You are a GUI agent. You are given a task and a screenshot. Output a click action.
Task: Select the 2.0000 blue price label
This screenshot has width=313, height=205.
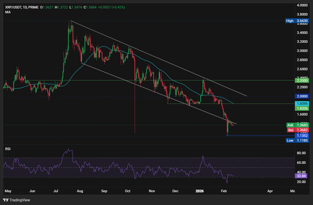click(302, 96)
